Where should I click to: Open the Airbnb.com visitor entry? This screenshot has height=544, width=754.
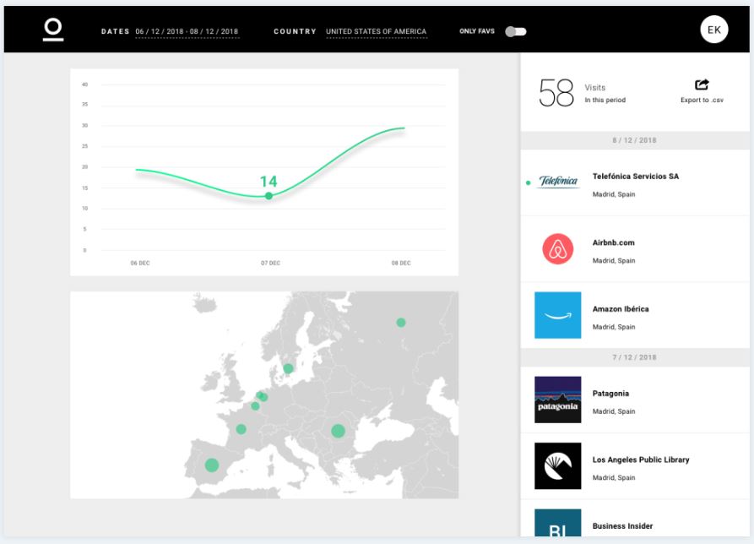pyautogui.click(x=635, y=249)
